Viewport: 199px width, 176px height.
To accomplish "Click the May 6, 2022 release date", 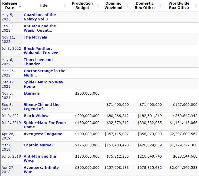I will 7,62.
